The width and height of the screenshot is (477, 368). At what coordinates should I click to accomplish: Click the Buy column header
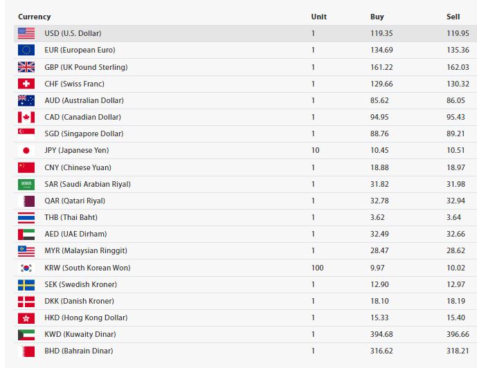[377, 17]
